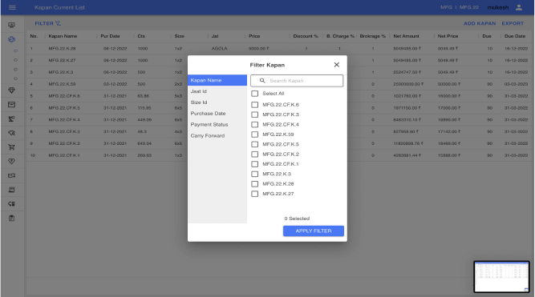Click MFG.22.CF.K.6 in the table
Image resolution: width=535 pixels, height=297 pixels.
[64, 96]
